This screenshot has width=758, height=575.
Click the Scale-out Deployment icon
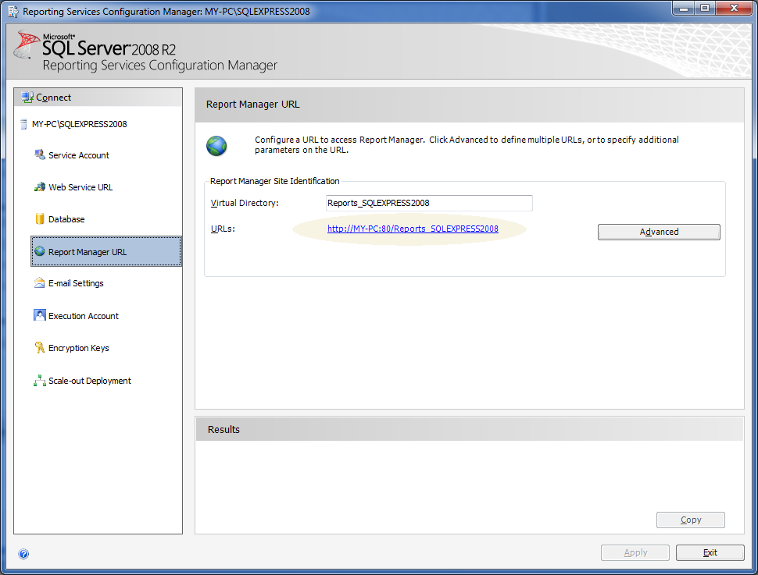pyautogui.click(x=40, y=381)
